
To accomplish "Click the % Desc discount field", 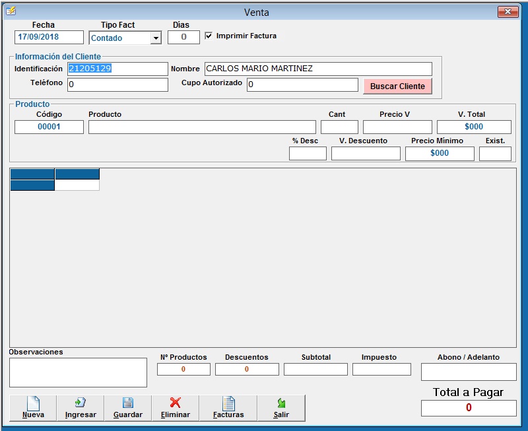I will 308,153.
